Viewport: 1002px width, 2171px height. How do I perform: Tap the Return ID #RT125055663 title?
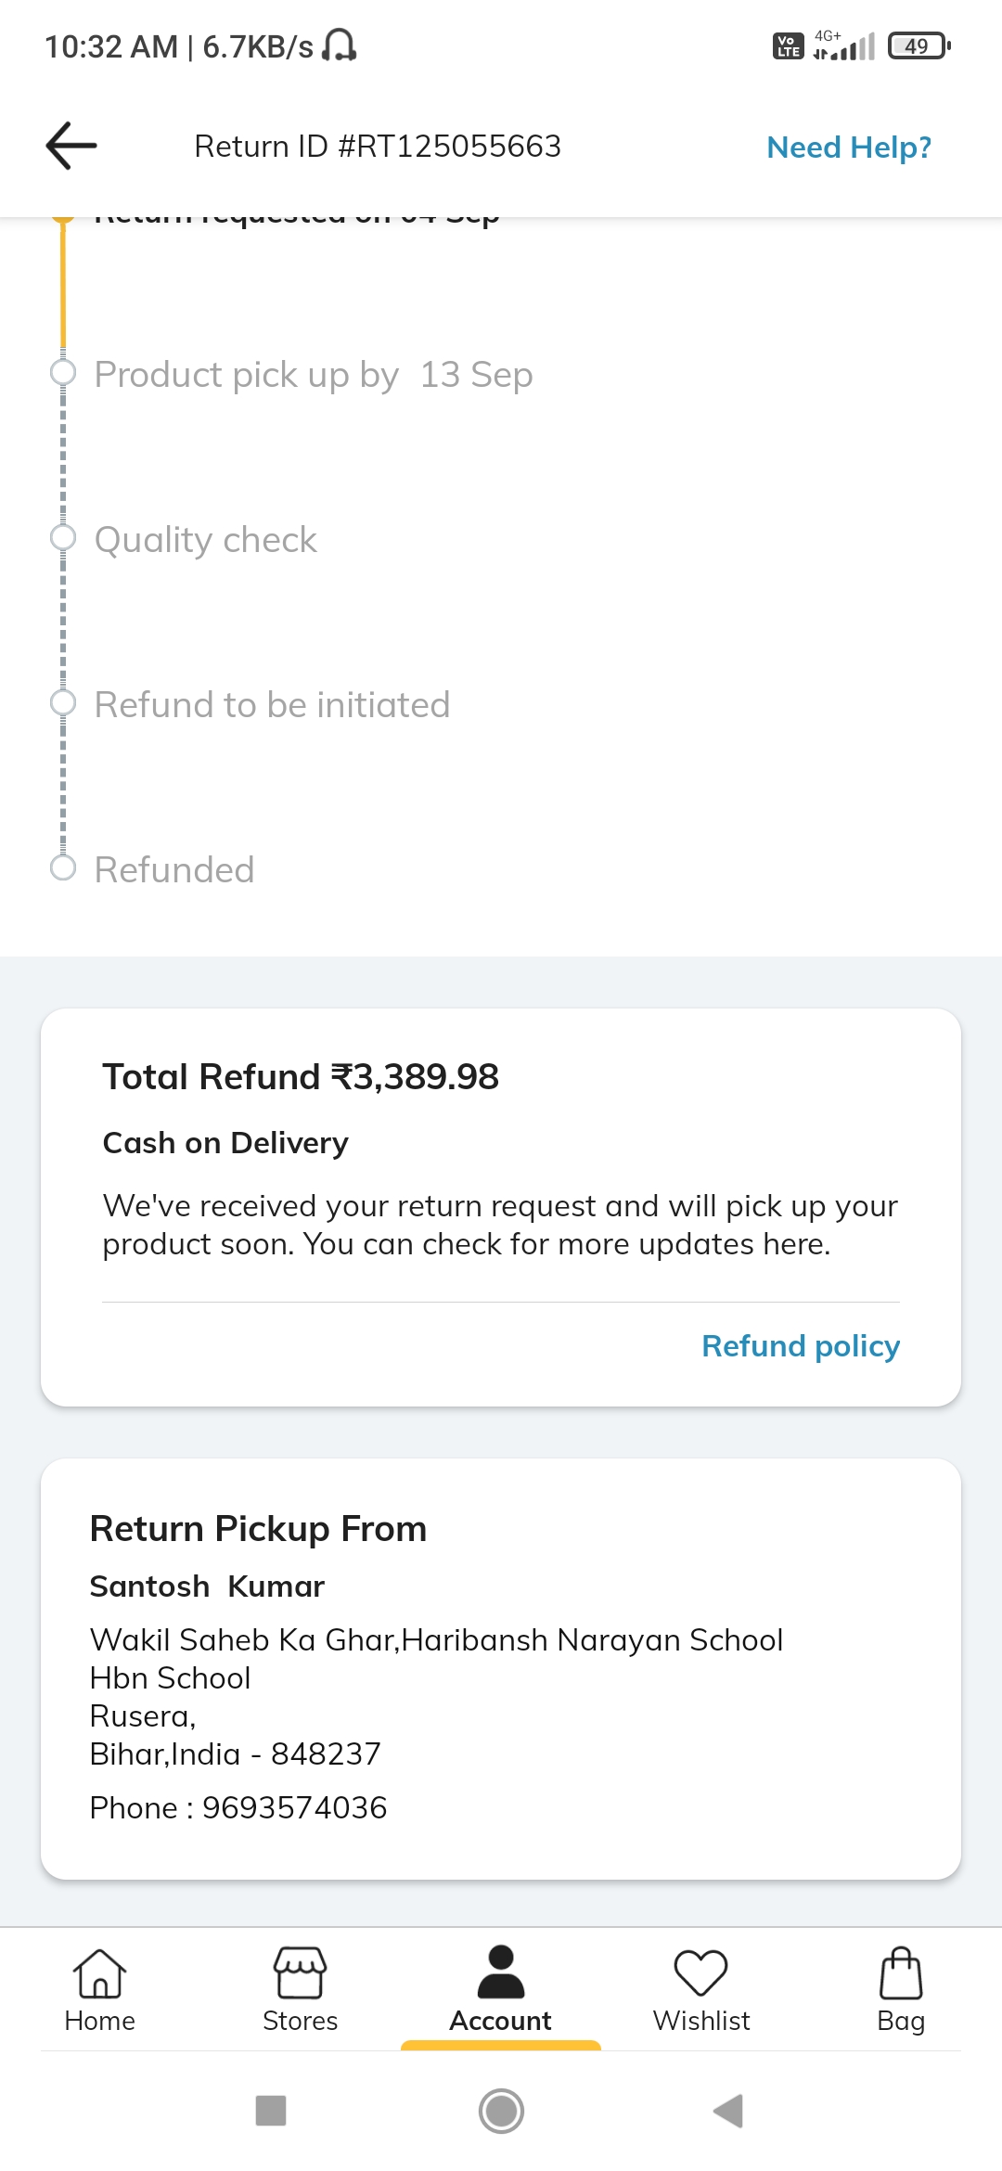(378, 147)
